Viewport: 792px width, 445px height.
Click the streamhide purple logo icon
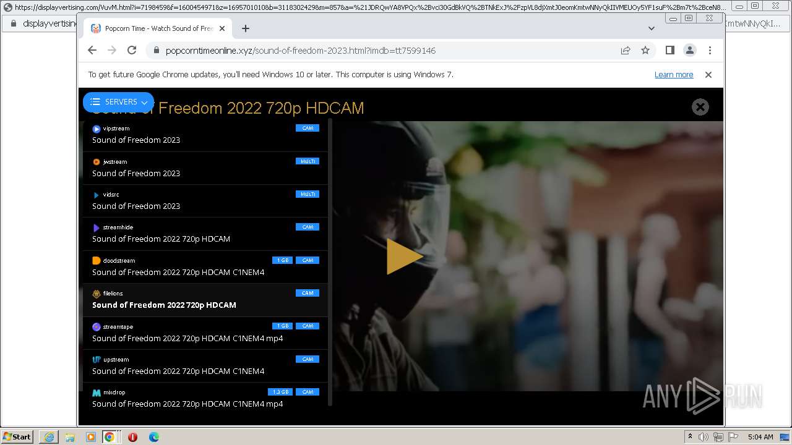(97, 228)
